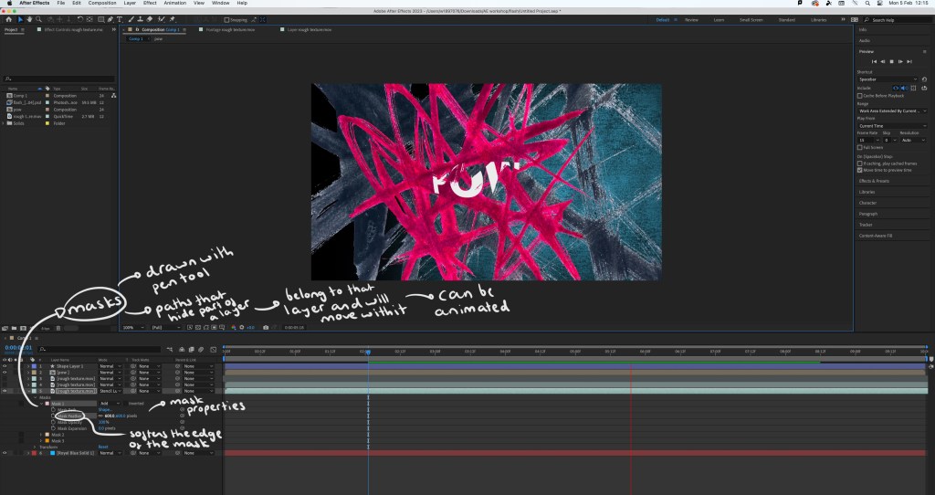Enable Cache Before Playback checkbox
The image size is (935, 495).
point(859,95)
